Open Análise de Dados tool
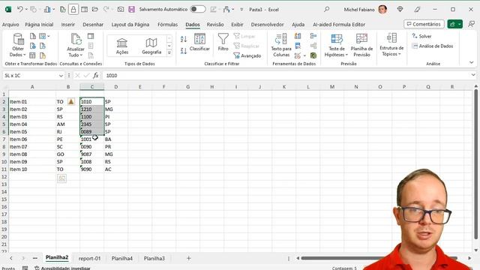480x270 pixels. pos(432,46)
